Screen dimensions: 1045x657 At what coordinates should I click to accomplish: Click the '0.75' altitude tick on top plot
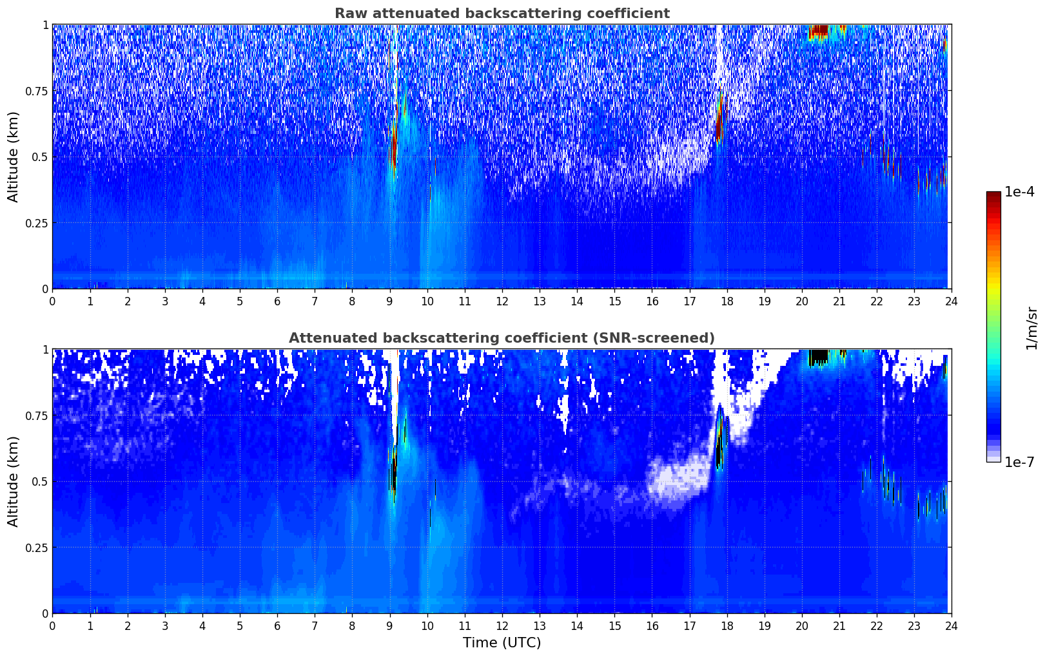[x=36, y=91]
